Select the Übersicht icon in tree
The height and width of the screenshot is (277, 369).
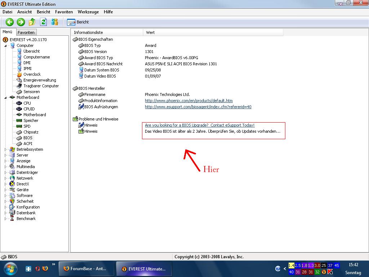[x=19, y=51]
